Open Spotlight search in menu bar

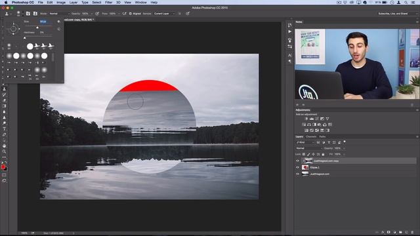(406, 3)
